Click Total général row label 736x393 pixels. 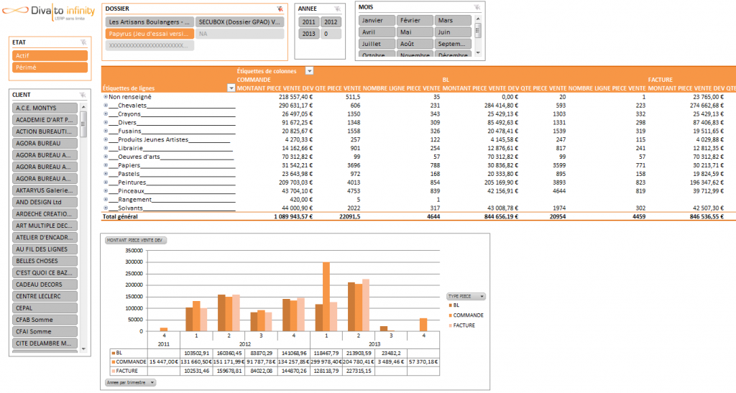coord(120,217)
